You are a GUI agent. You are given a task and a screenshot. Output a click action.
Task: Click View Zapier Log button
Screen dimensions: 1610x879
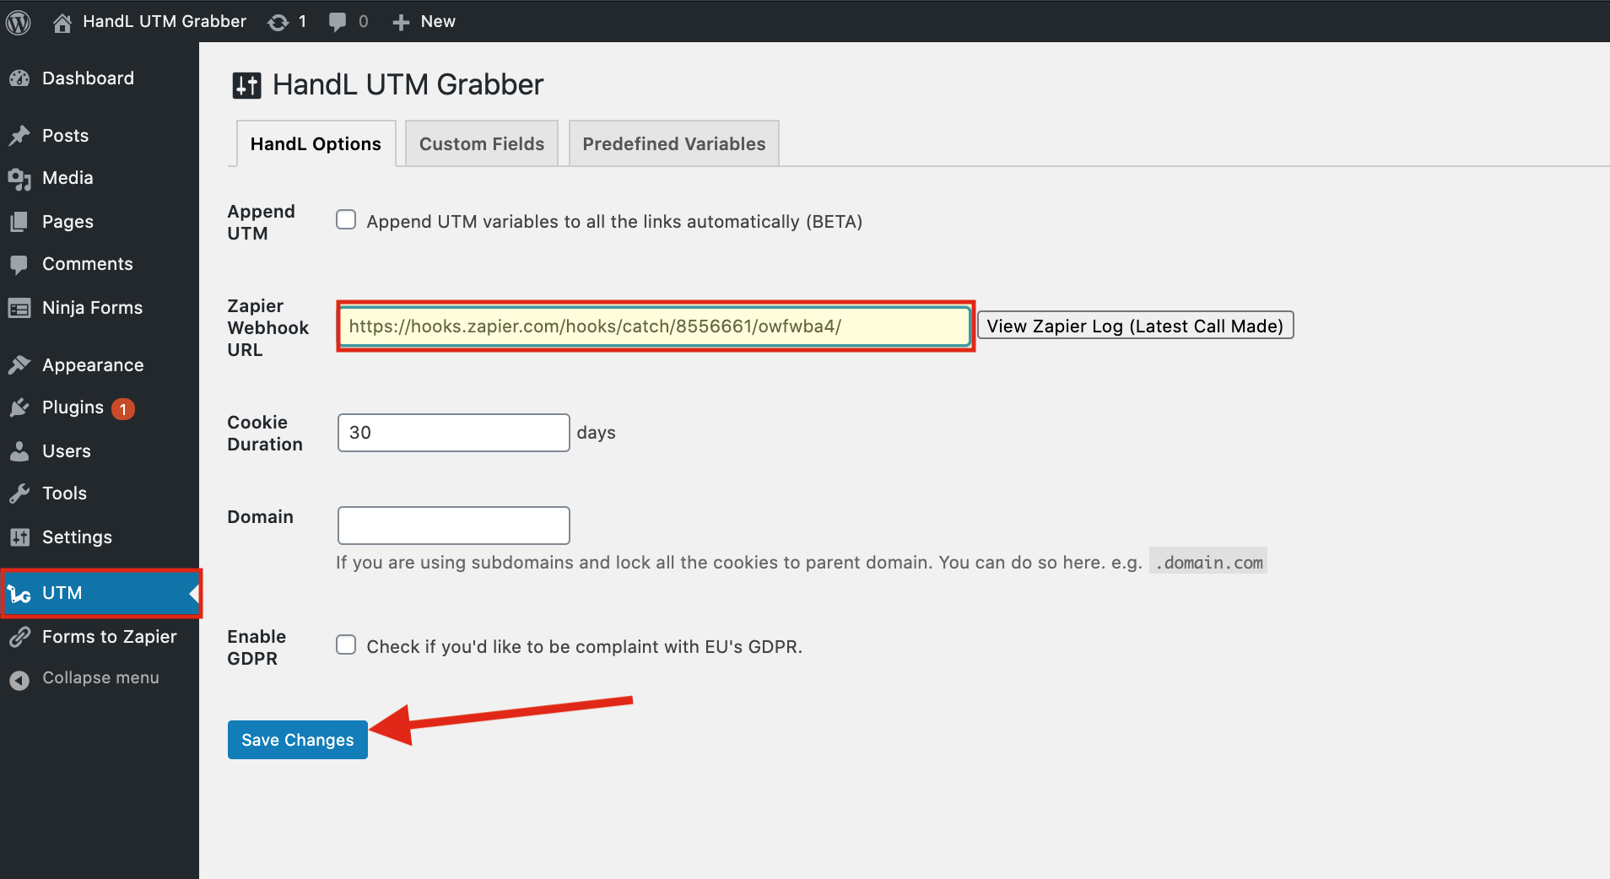point(1134,326)
